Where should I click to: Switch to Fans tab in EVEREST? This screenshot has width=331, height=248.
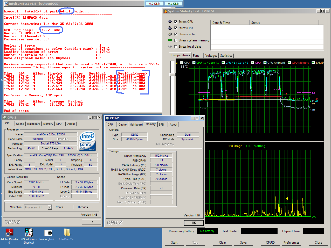[x=196, y=56]
